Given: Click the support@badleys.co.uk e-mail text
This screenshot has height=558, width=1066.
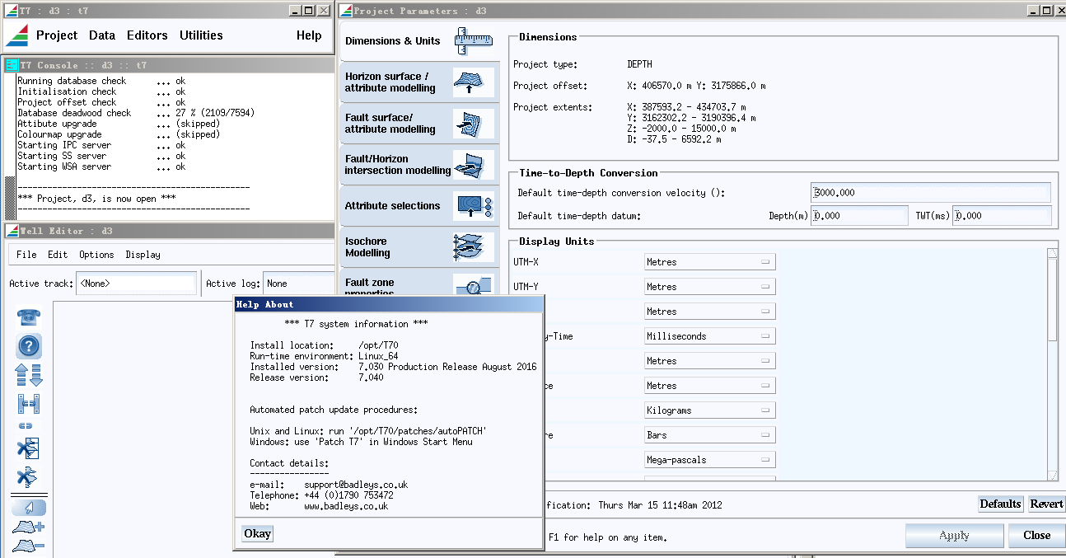Looking at the screenshot, I should click(x=356, y=485).
